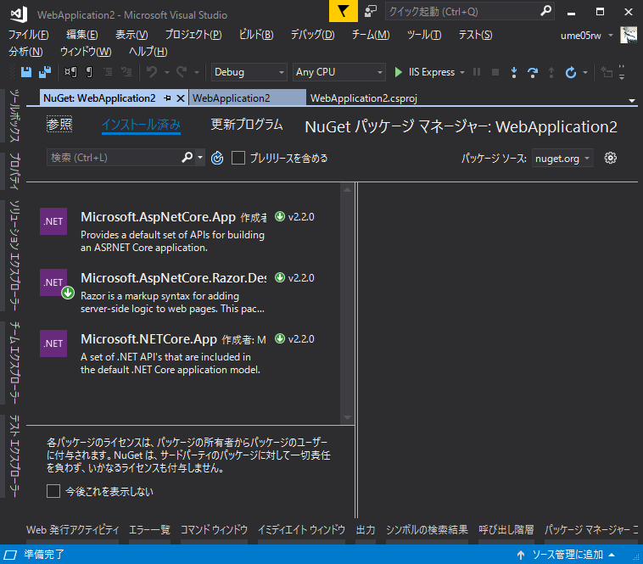This screenshot has height=564, width=643.
Task: Switch to the 更新プログラム tab
Action: click(247, 124)
